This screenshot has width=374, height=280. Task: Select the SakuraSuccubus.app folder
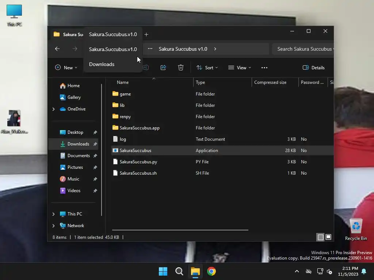coord(222,128)
